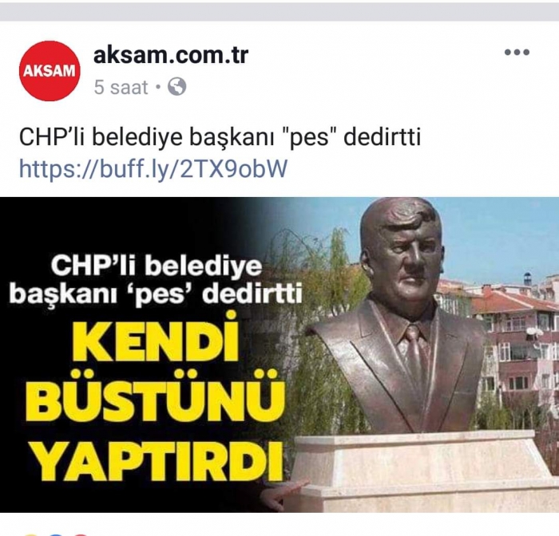Tap the post caption about CHP'li belediye başkanı
This screenshot has height=536, width=559.
(220, 137)
